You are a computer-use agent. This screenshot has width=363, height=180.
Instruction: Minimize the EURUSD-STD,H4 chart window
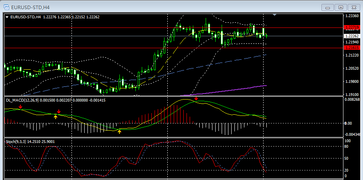328,7
